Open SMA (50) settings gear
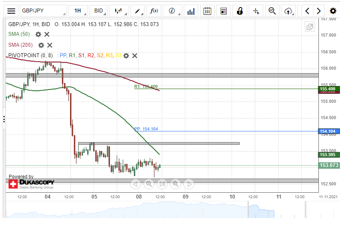The height and width of the screenshot is (225, 343). pos(38,34)
